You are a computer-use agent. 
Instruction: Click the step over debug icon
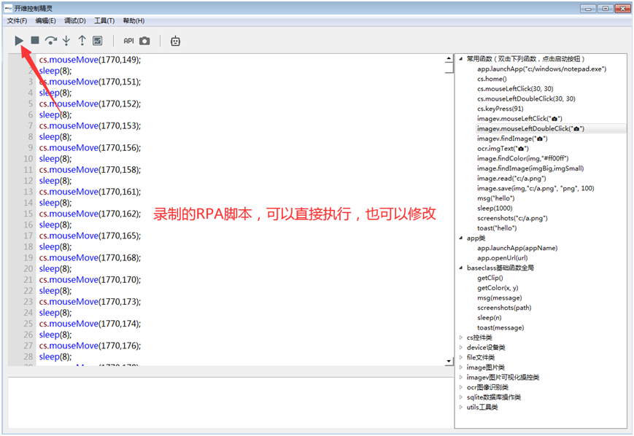tap(50, 40)
